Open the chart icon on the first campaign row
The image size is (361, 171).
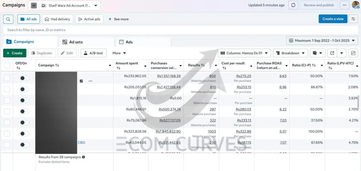click(81, 81)
